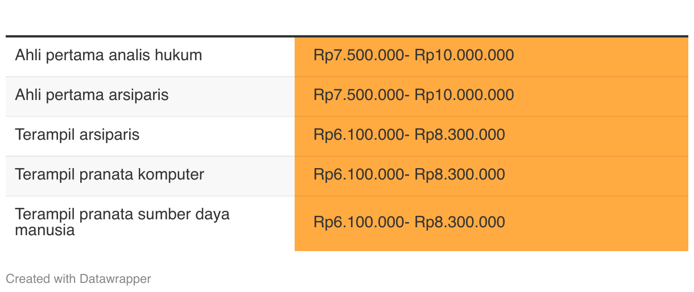This screenshot has height=292, width=694.
Task: Click Rp6.100.000 in the pranata komputer row
Action: [x=358, y=174]
